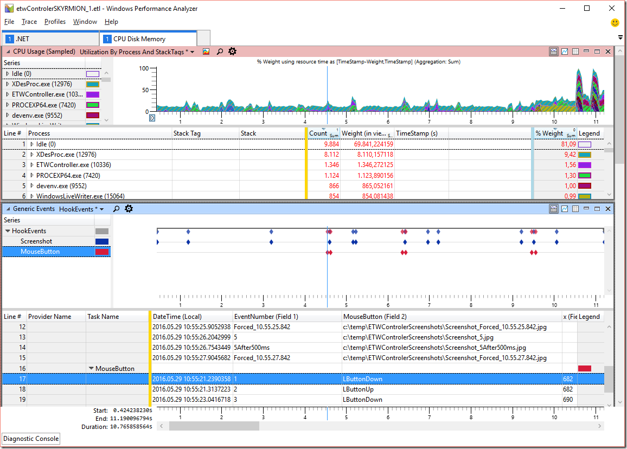The width and height of the screenshot is (627, 449).
Task: Switch to the CPU Disk Memory tab
Action: 149,39
